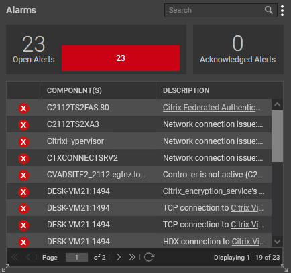Click resize icon at bottom-right corner

coord(285,268)
